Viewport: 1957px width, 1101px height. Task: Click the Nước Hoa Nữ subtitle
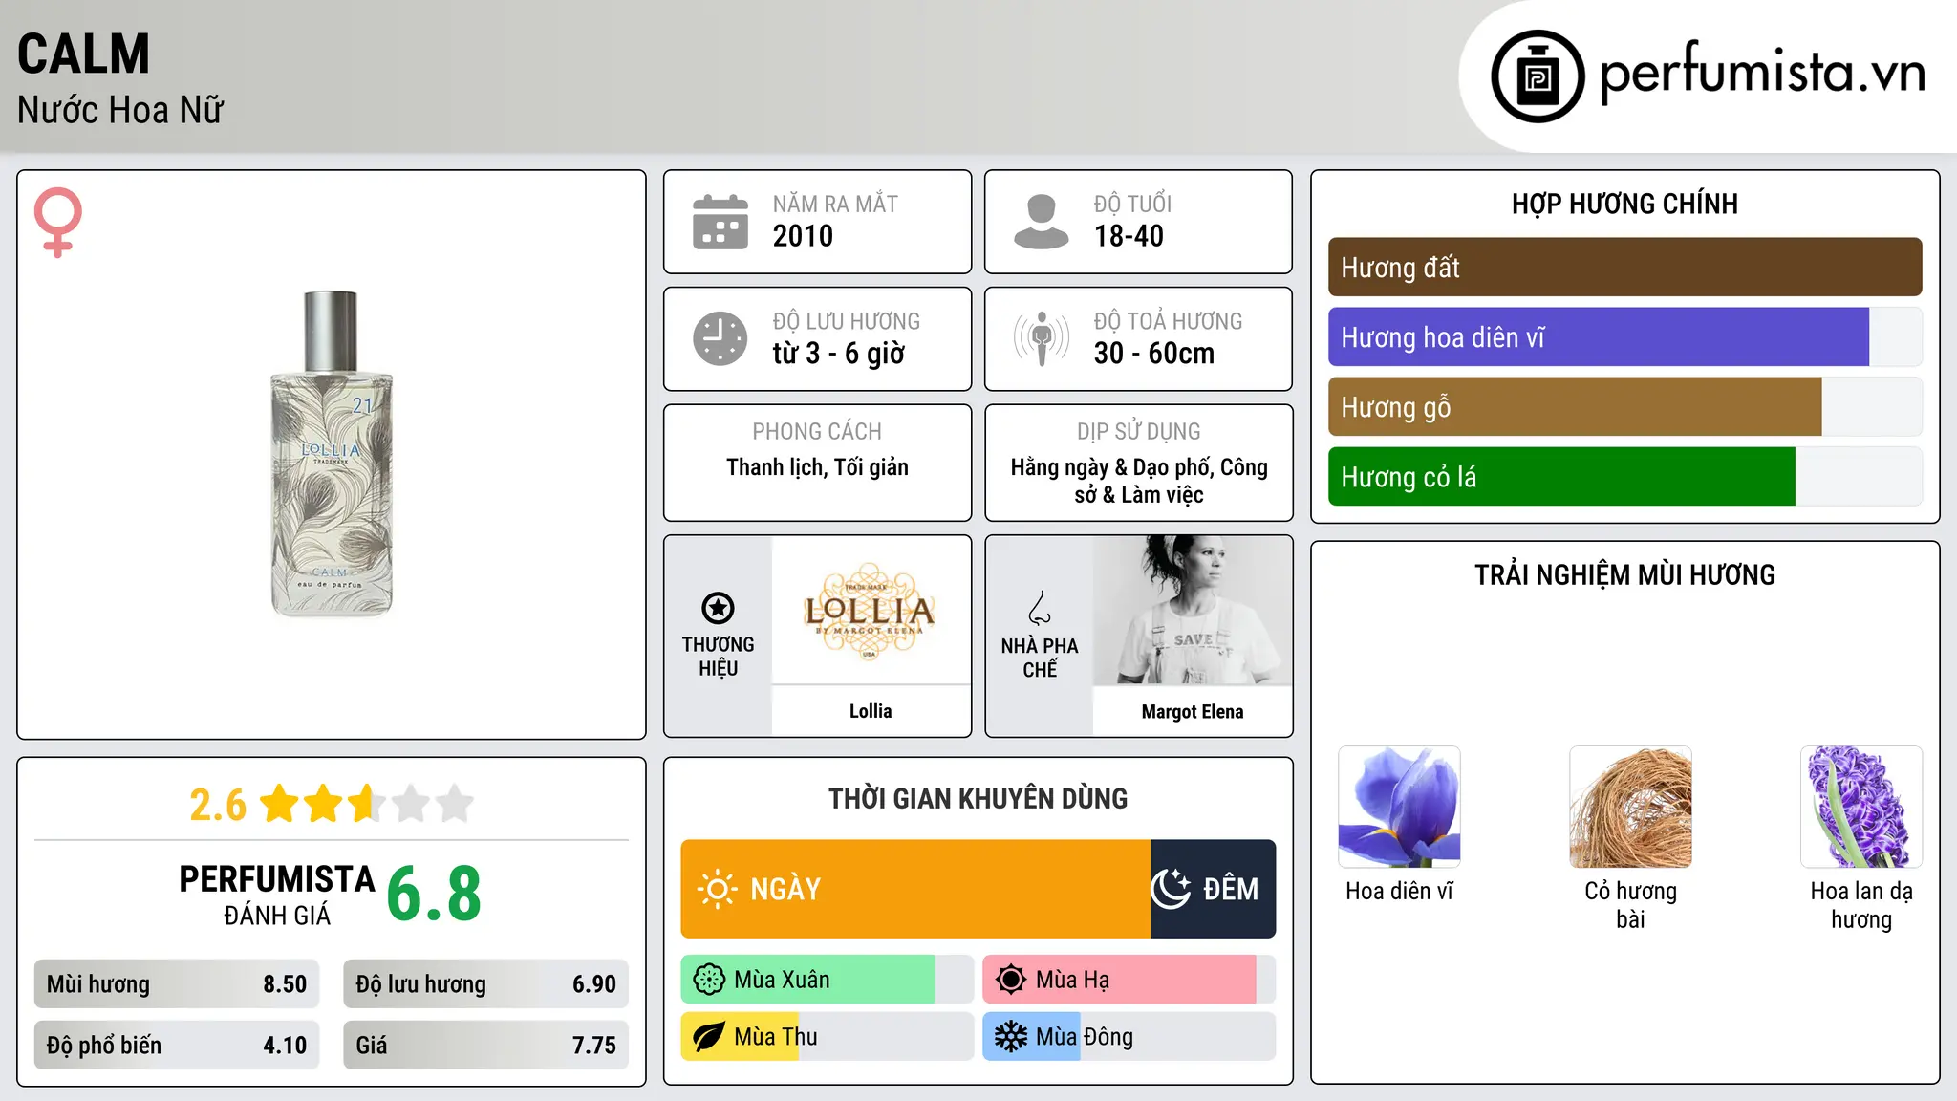(120, 110)
